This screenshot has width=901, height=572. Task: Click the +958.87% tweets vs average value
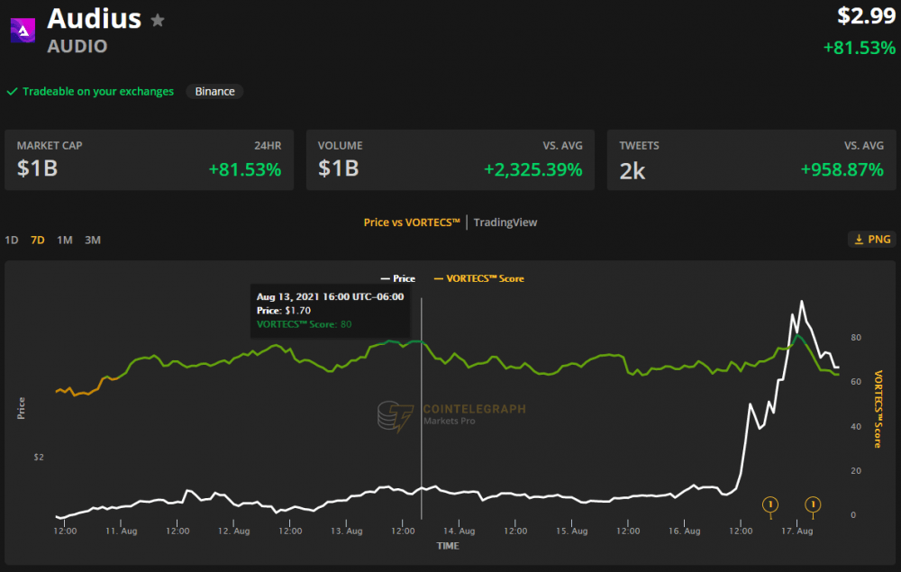(x=842, y=169)
